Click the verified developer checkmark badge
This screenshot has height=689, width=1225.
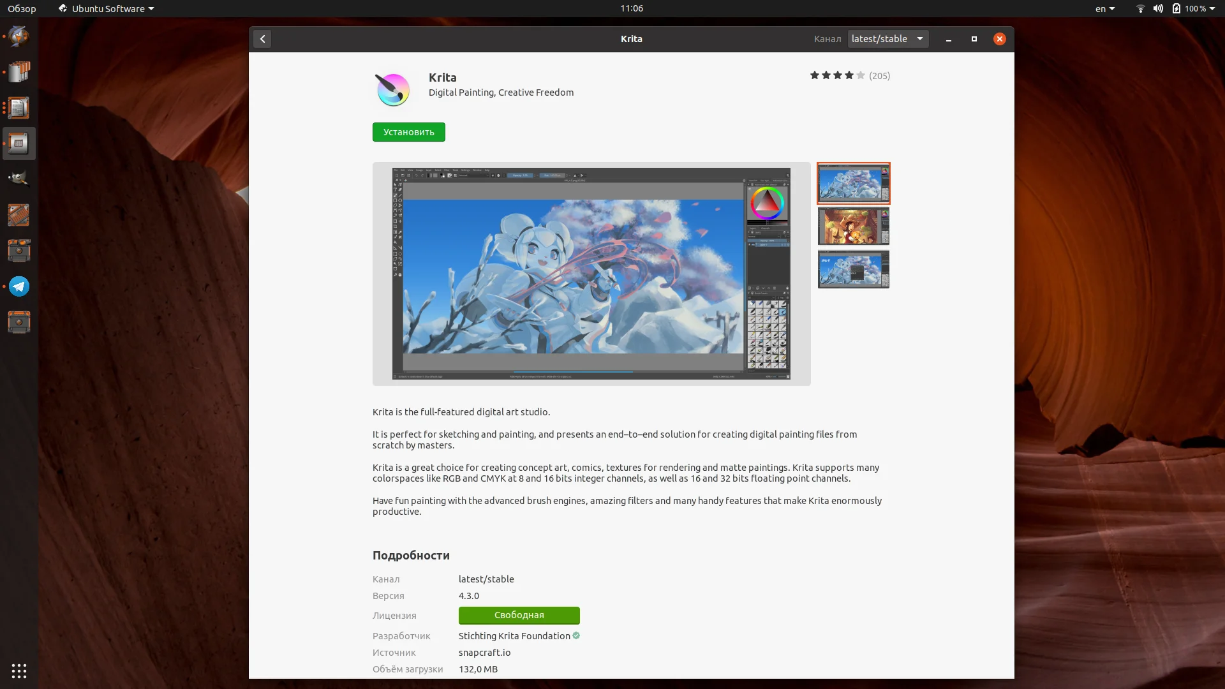tap(576, 635)
